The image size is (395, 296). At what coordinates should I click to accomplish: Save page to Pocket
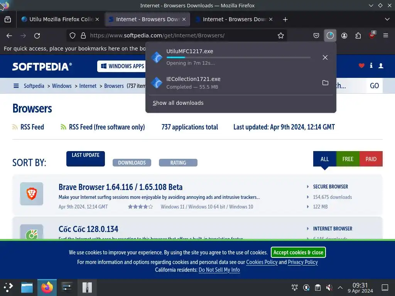316,36
